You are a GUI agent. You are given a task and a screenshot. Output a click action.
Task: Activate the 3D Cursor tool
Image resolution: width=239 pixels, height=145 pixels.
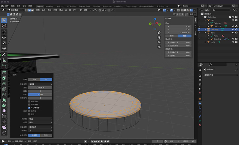point(4,26)
